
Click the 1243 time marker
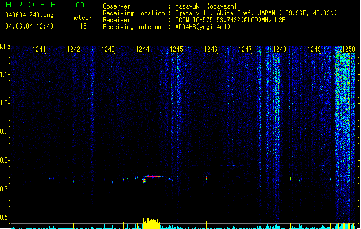click(x=108, y=49)
